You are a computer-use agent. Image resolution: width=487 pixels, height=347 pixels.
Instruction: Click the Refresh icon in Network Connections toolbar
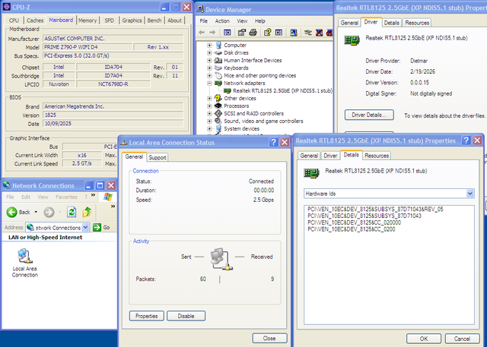pos(72,213)
